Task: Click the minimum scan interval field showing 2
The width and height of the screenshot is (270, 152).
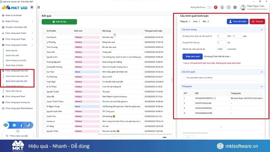Action: coord(221,36)
